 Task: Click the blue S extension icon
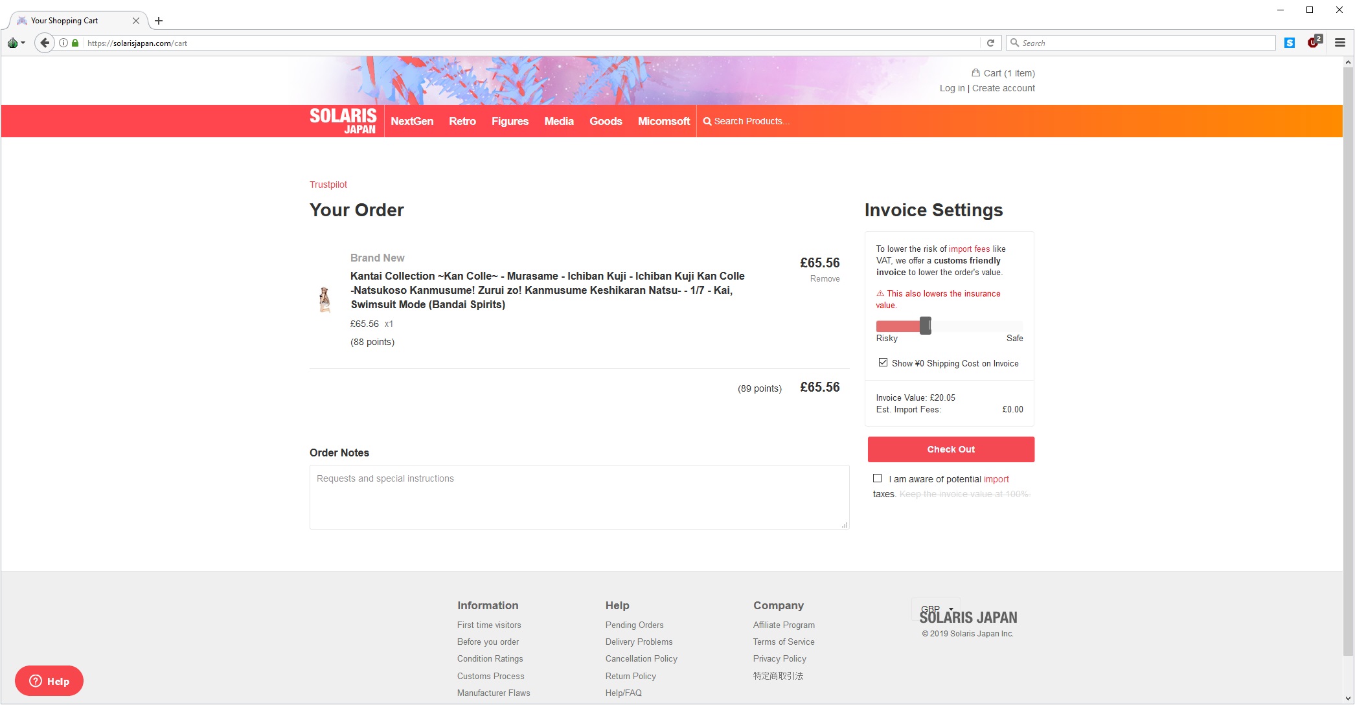coord(1290,43)
